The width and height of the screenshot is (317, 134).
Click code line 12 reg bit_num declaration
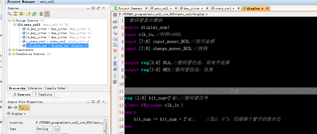[167, 98]
